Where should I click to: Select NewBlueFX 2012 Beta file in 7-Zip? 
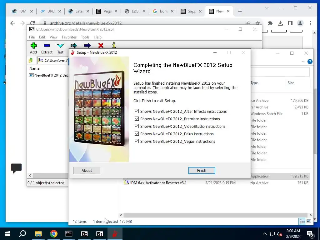pyautogui.click(x=49, y=75)
